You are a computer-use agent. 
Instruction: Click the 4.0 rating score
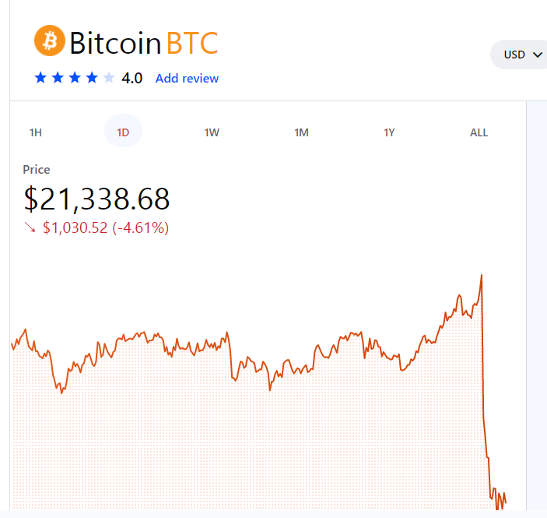click(x=131, y=79)
